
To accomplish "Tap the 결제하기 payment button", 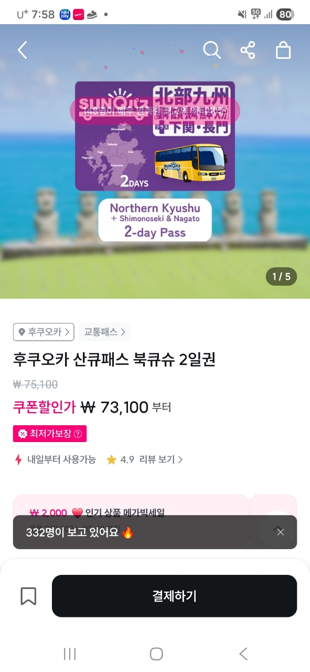I will [174, 596].
